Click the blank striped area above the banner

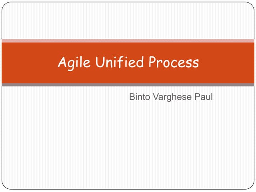coord(128,20)
